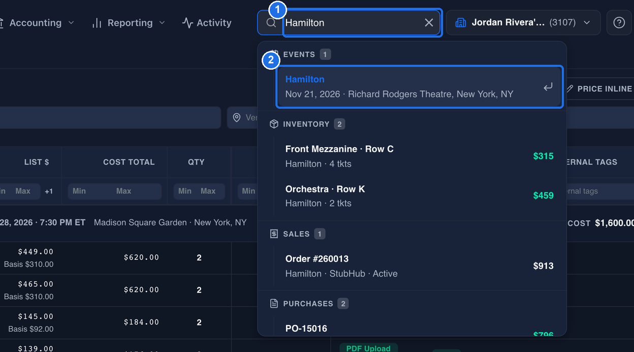The width and height of the screenshot is (634, 352).
Task: Expand the Accounting chevron
Action: point(71,23)
